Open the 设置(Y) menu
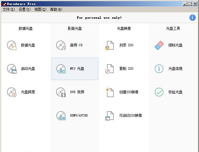Viewport: 199px width, 152px height. point(25,9)
